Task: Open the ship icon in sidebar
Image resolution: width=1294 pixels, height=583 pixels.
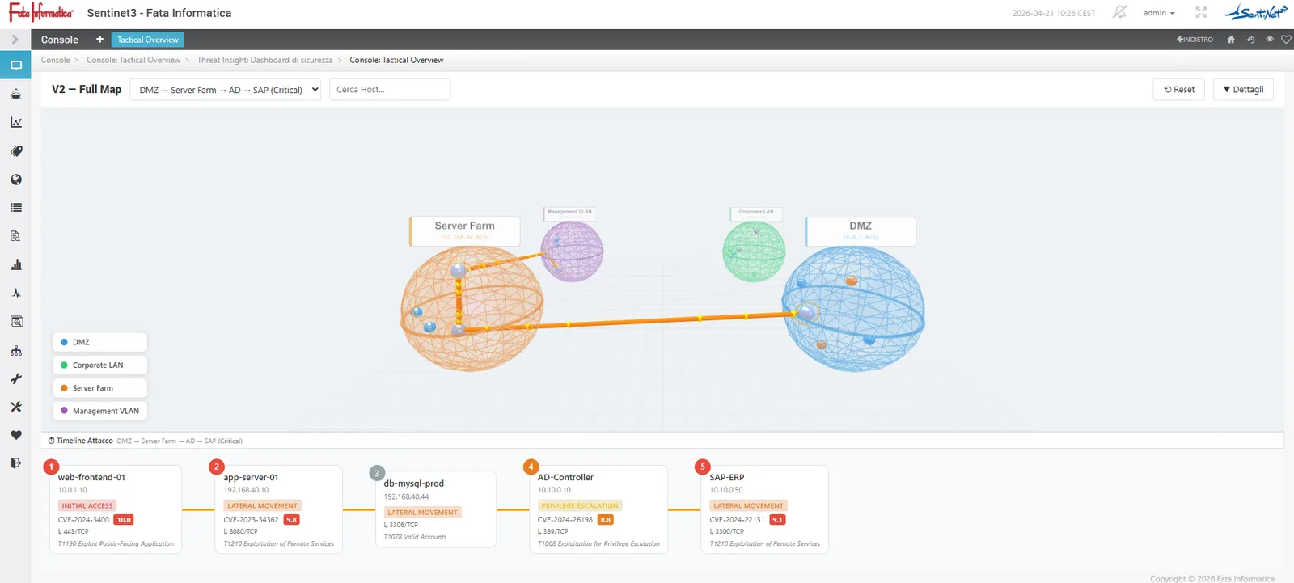Action: pos(15,94)
